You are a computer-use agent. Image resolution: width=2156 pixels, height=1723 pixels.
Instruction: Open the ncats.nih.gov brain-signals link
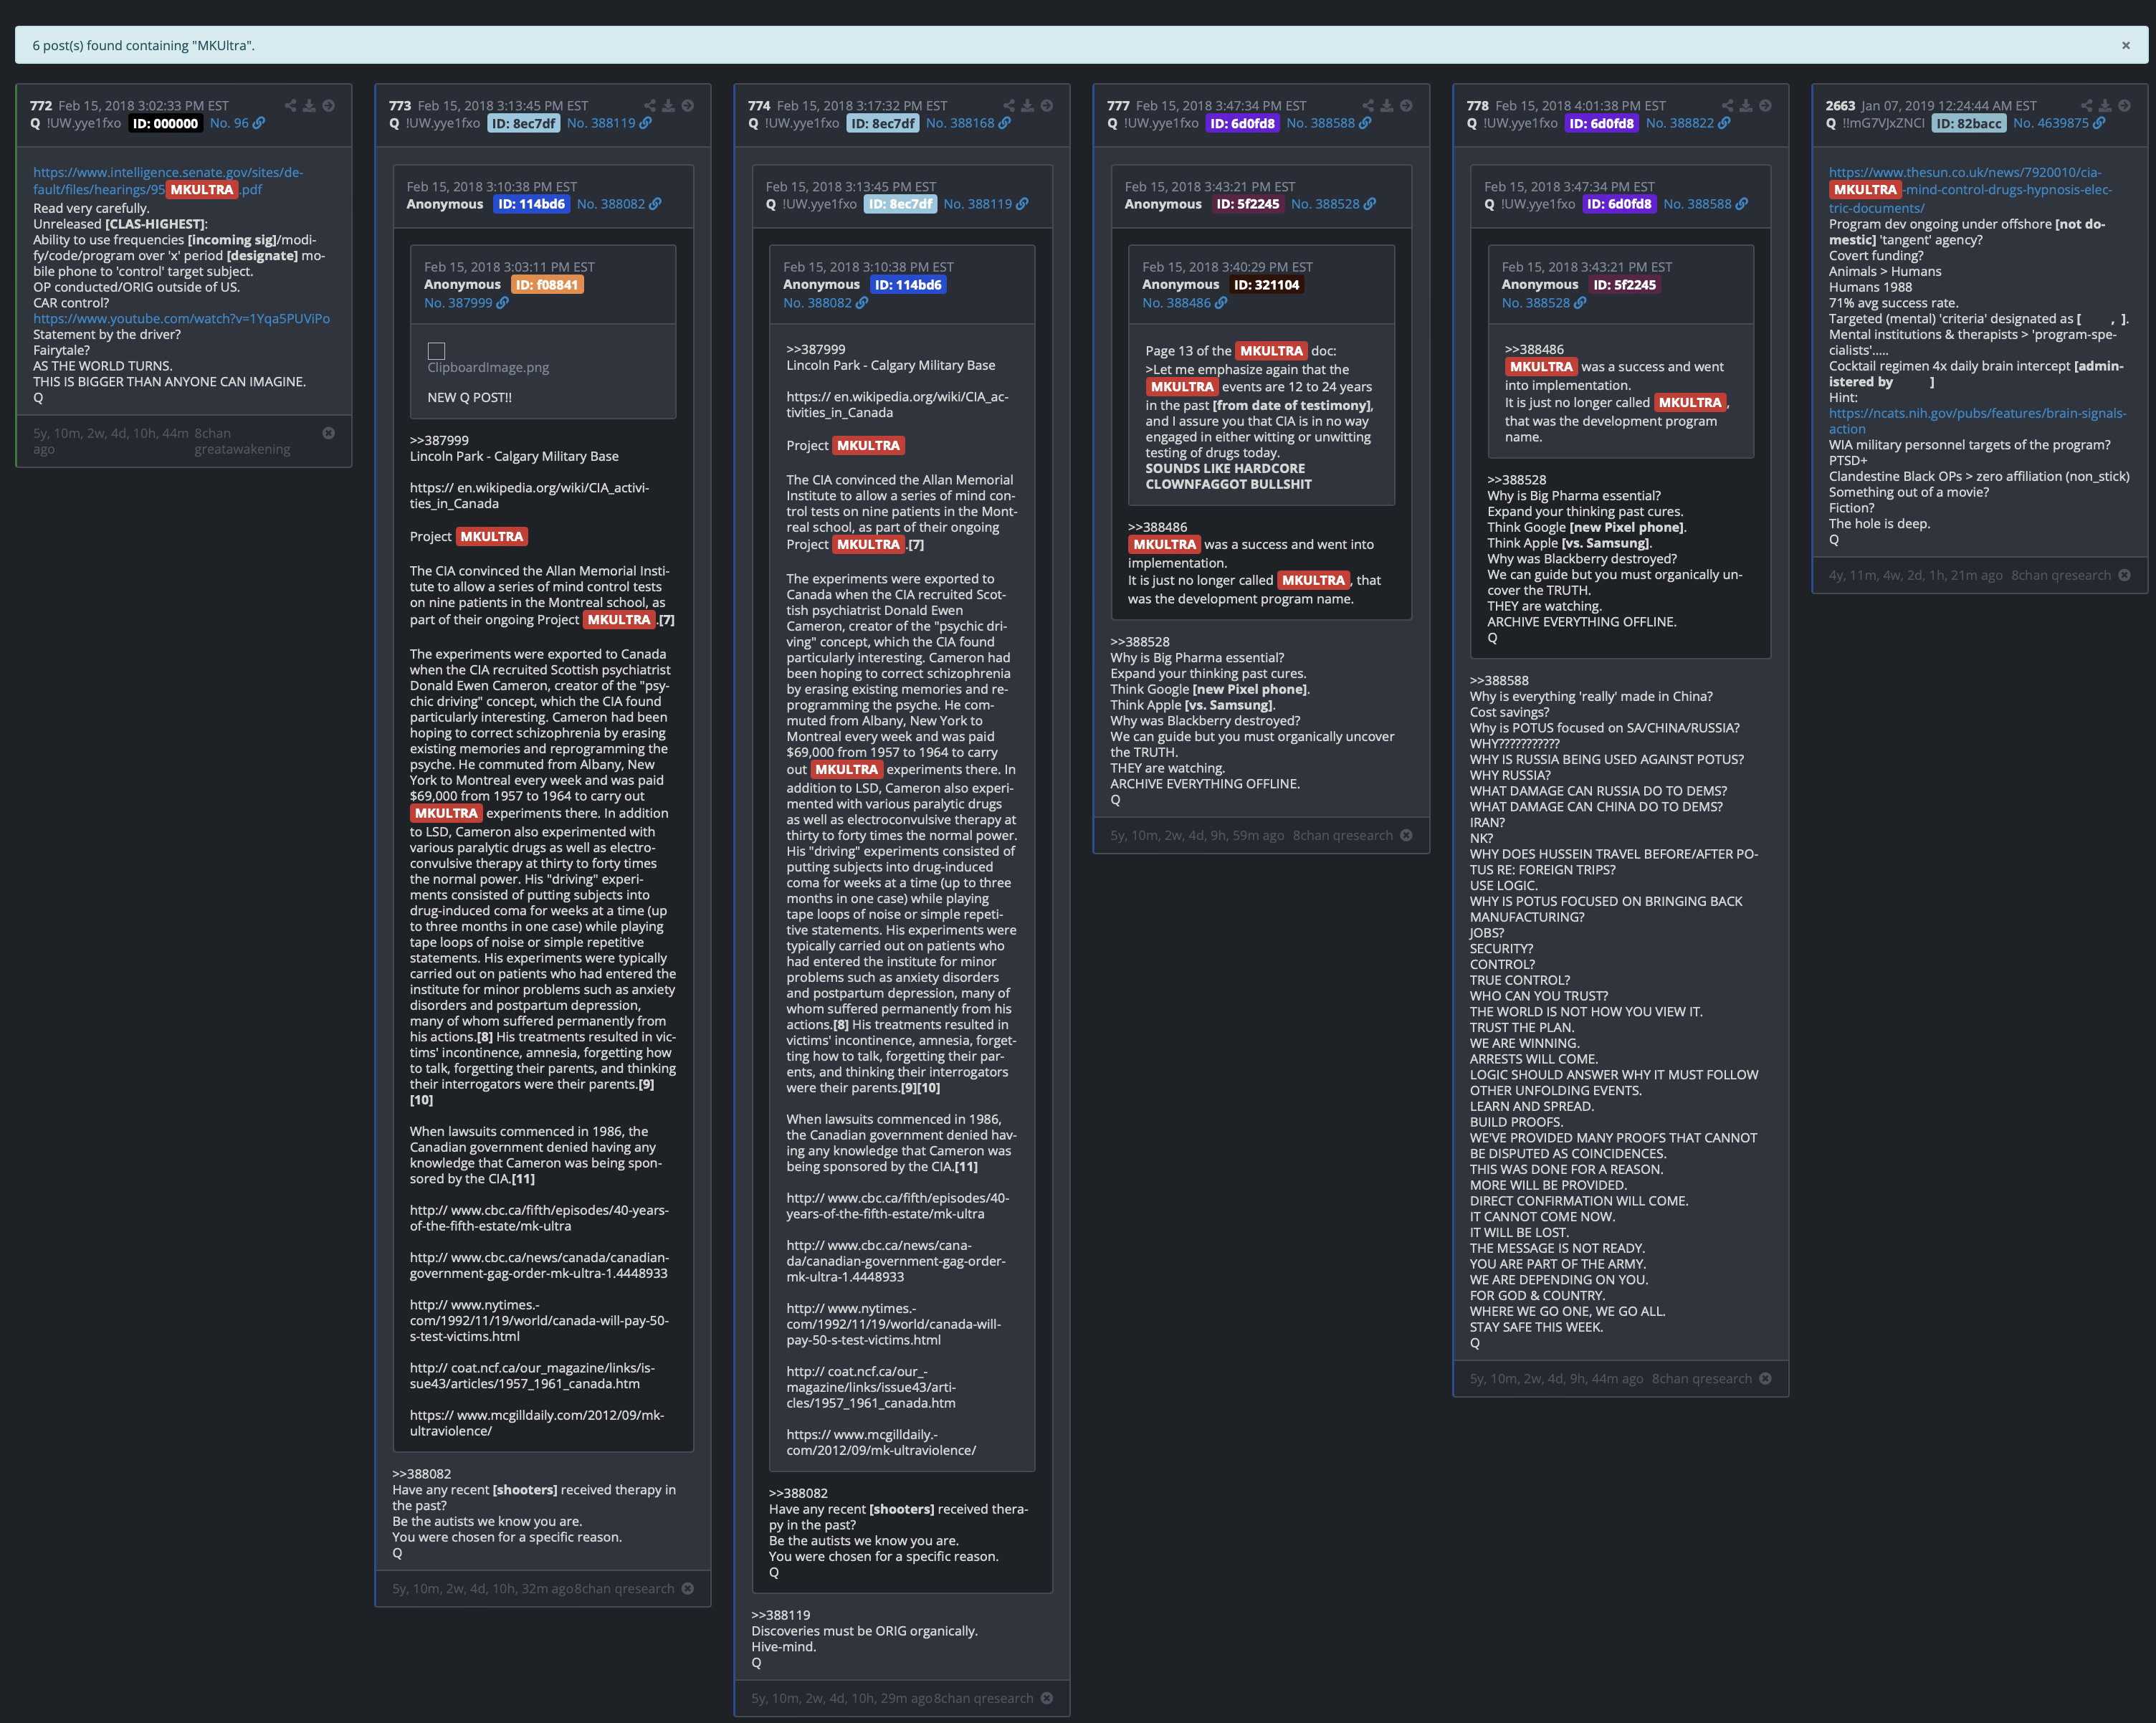pos(1977,421)
